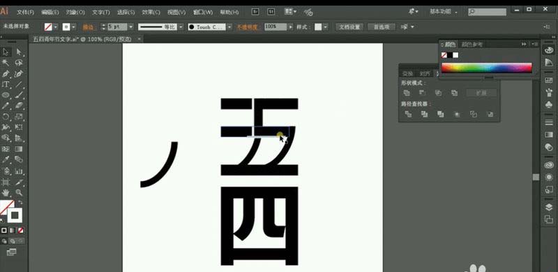Open stroke weight 5 pt dropdown
Screen dimensions: 558x272
(130, 27)
